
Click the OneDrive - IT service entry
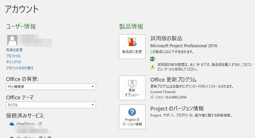29,124
